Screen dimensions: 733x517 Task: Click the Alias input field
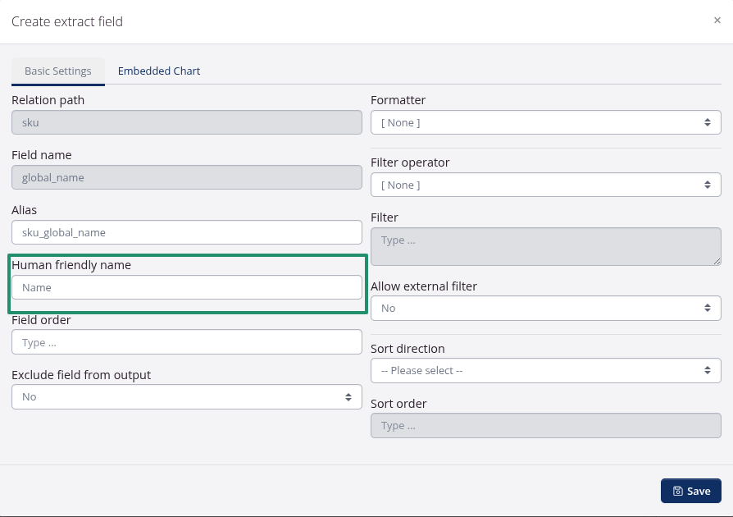187,232
